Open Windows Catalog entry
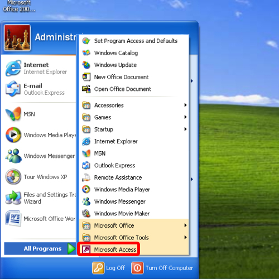 coord(134,53)
